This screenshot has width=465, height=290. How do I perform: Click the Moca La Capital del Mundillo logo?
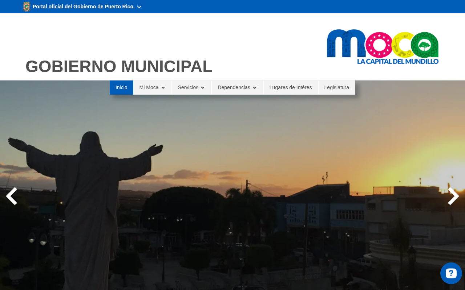pos(383,46)
